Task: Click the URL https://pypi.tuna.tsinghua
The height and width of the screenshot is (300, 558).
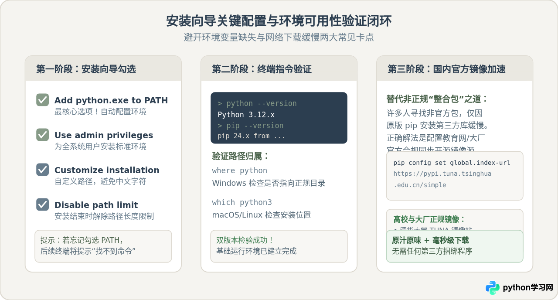Action: [442, 174]
